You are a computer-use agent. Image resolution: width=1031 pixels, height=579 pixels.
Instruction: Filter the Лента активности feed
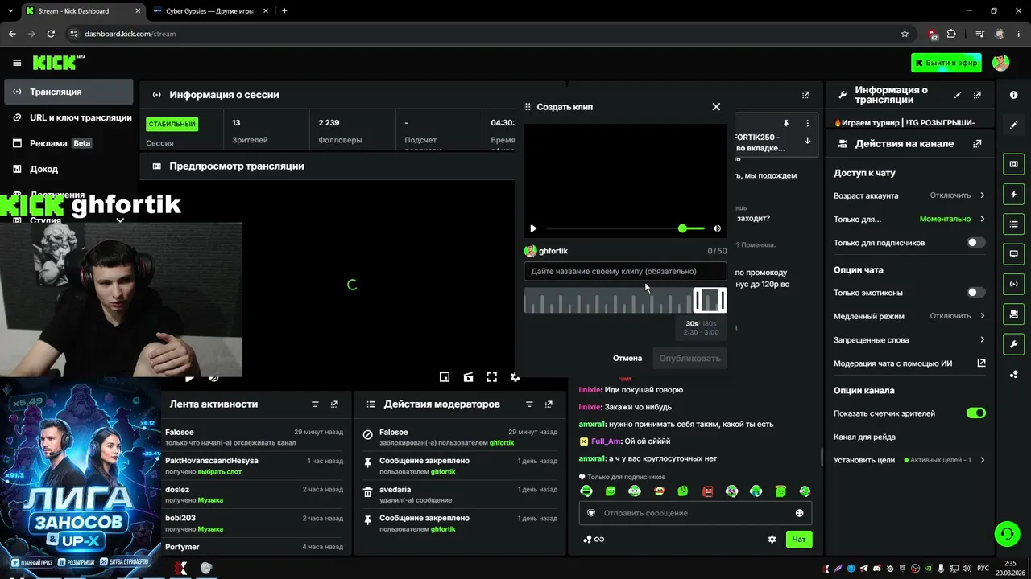pyautogui.click(x=315, y=404)
